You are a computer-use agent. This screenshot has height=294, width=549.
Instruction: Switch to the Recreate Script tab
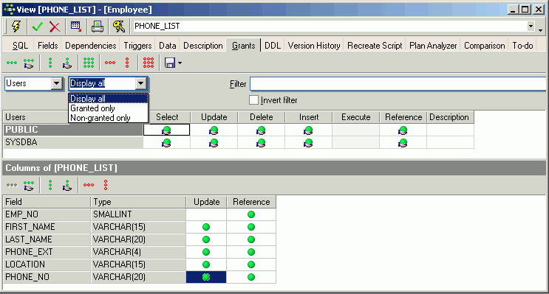pyautogui.click(x=375, y=46)
